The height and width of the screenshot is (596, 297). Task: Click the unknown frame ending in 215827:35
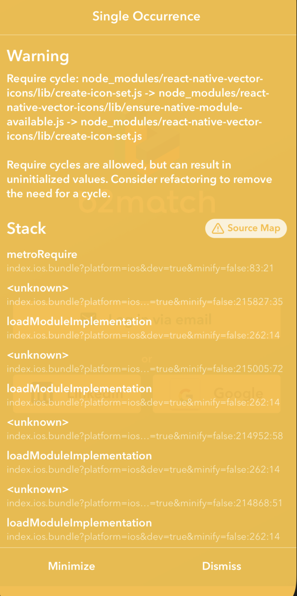(x=37, y=288)
